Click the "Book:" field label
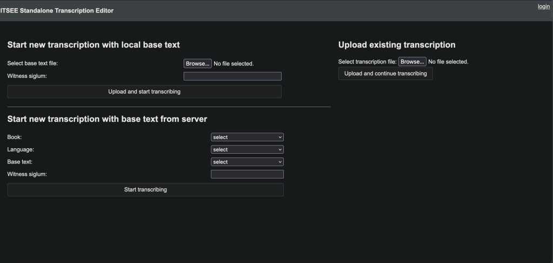Image resolution: width=553 pixels, height=263 pixels. 15,137
